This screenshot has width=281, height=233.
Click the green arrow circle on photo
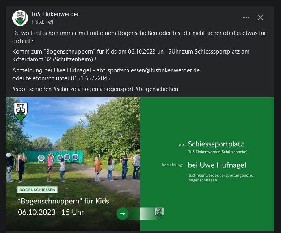(123, 213)
